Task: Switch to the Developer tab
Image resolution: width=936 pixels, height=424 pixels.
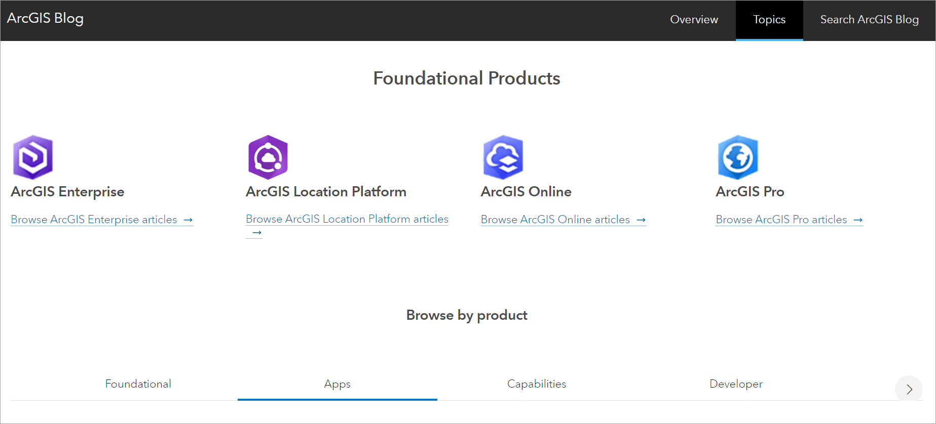Action: (x=736, y=384)
